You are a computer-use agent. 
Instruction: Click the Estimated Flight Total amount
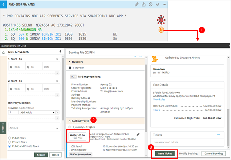(x=212, y=118)
